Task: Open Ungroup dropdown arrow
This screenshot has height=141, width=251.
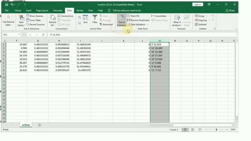Action: [209, 20]
